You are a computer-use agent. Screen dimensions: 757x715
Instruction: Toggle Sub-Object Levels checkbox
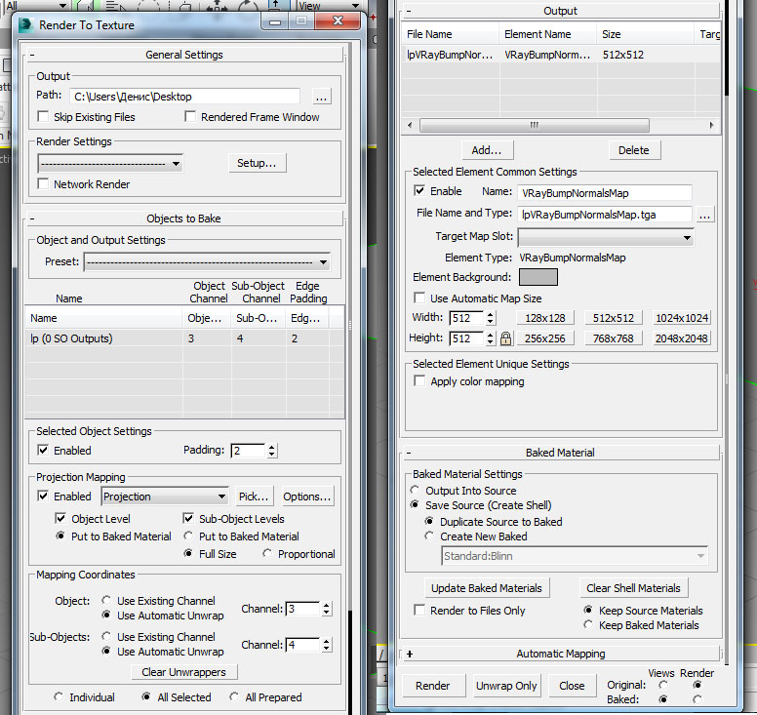188,519
